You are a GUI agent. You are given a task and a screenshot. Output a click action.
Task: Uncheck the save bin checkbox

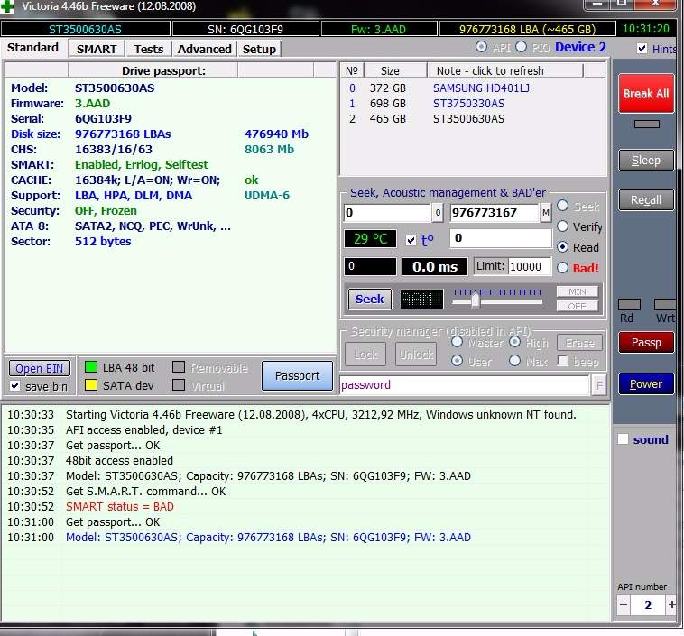14,386
